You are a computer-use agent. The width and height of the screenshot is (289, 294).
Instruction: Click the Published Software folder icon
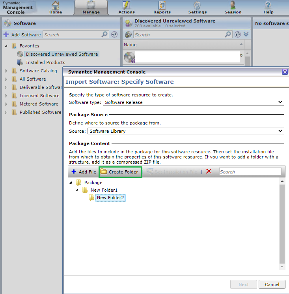coord(14,112)
